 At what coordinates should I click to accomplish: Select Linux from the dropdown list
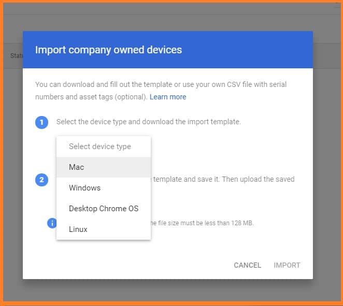pyautogui.click(x=78, y=229)
